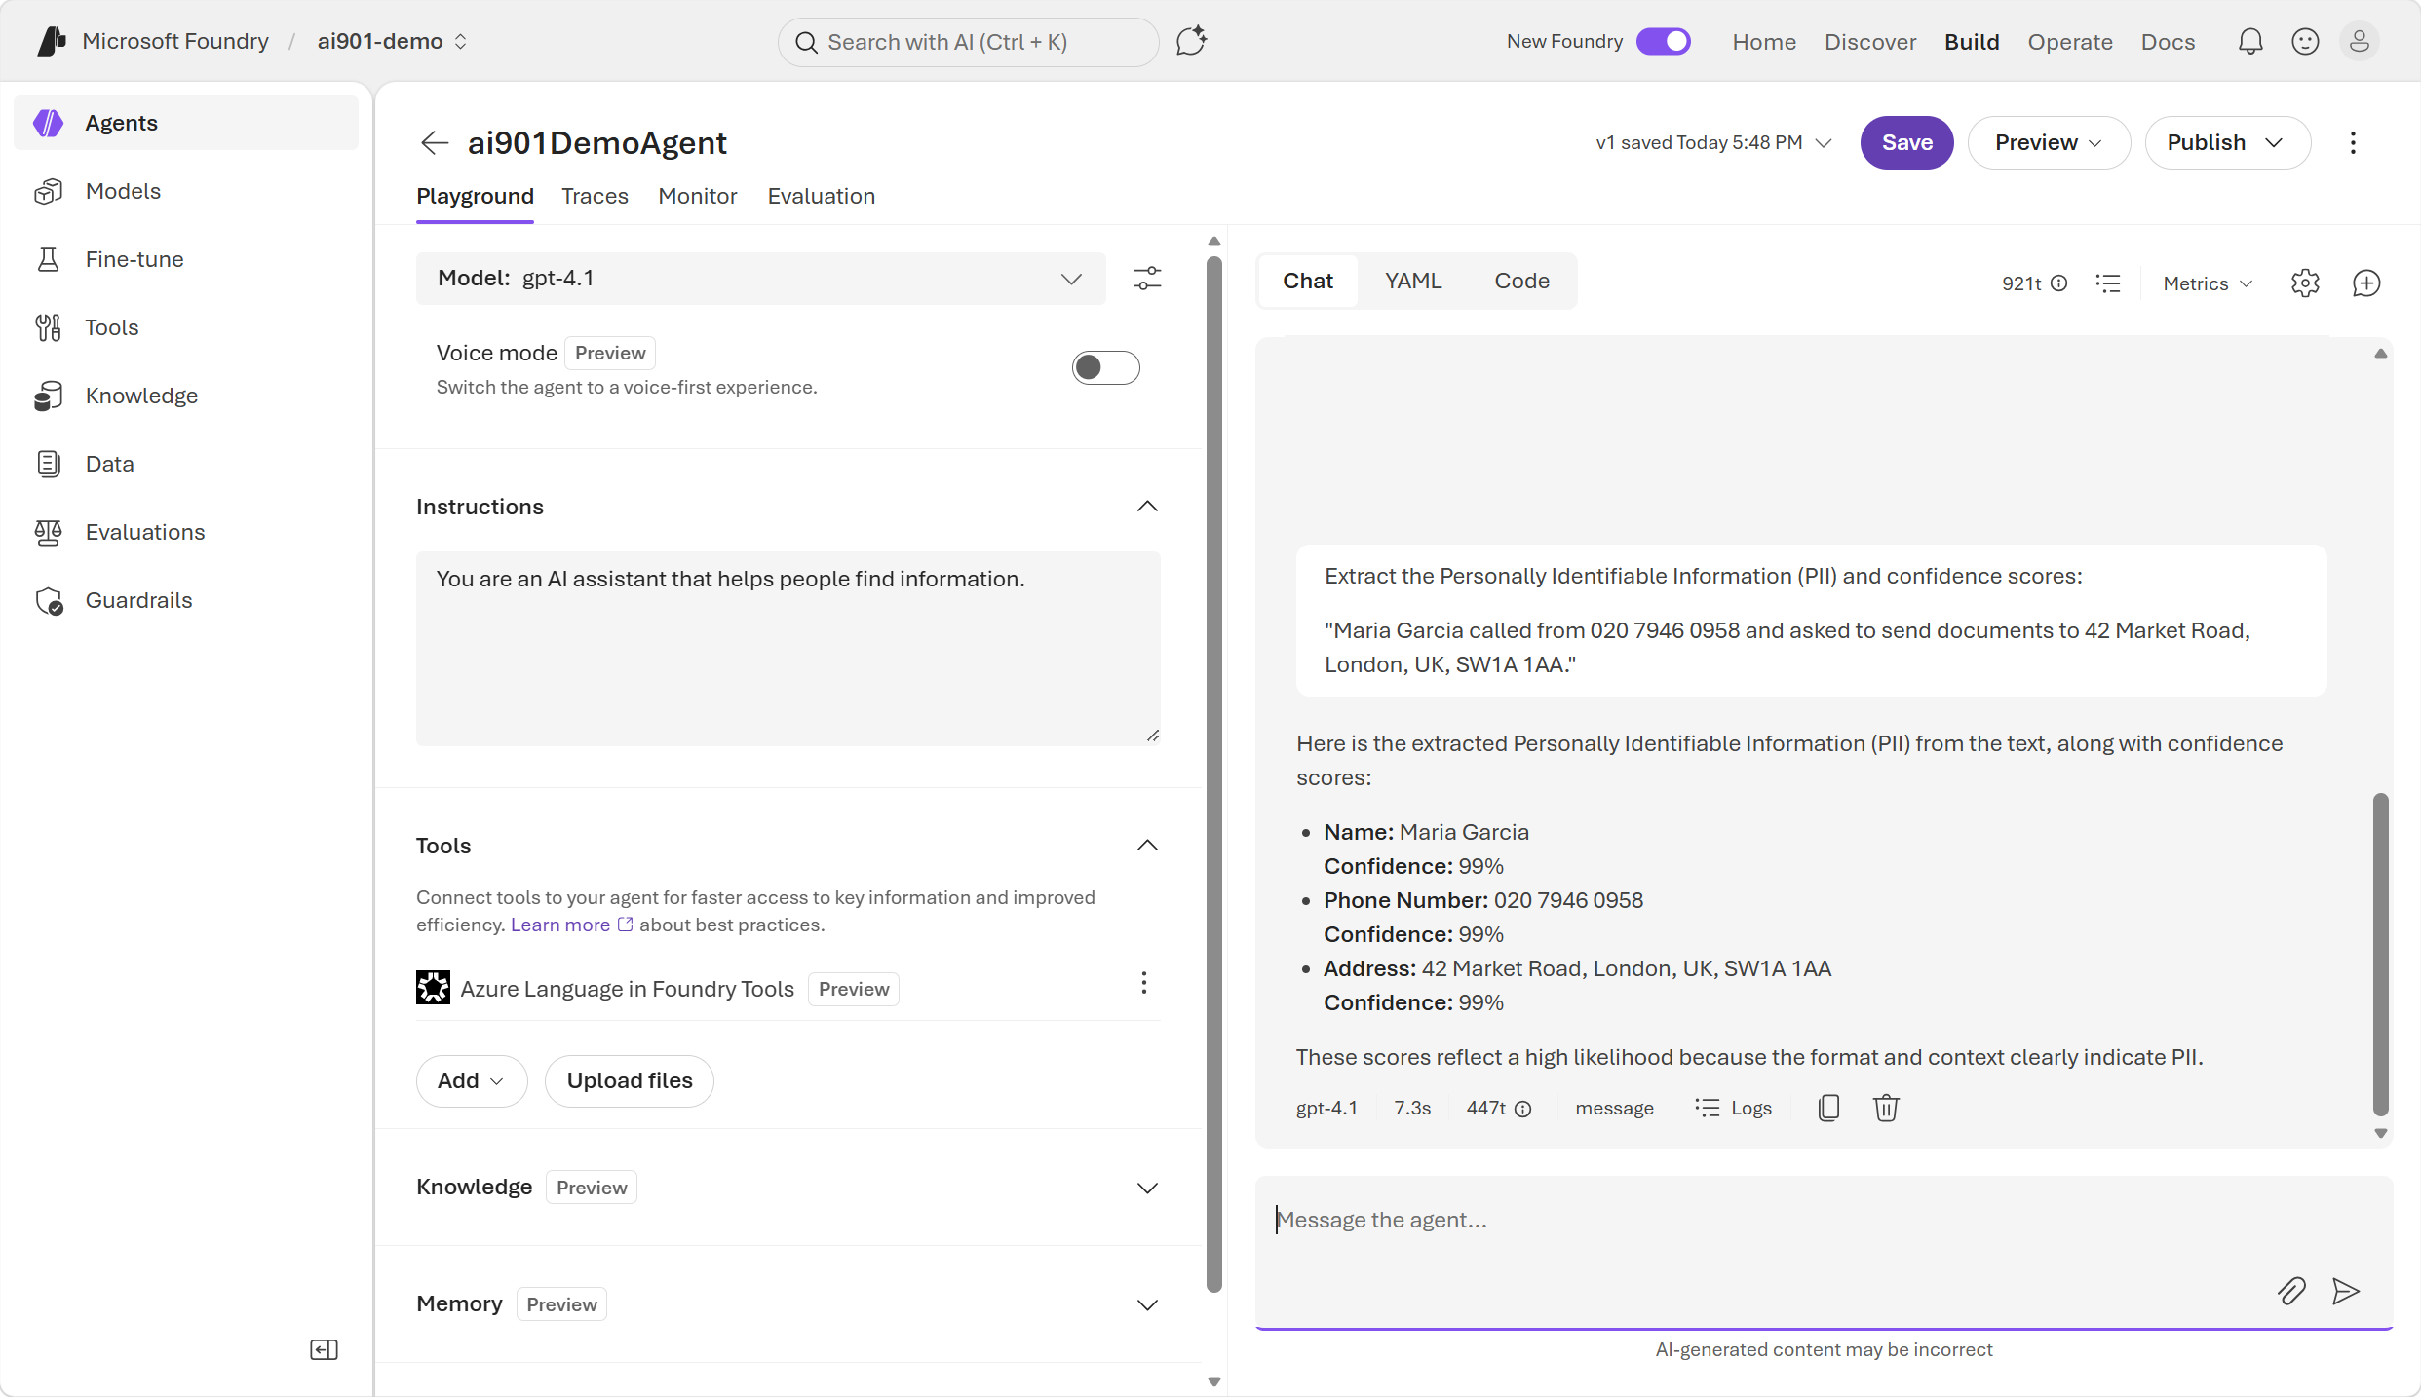The width and height of the screenshot is (2421, 1397).
Task: Open the model parameters sliders icon
Action: 1147,279
